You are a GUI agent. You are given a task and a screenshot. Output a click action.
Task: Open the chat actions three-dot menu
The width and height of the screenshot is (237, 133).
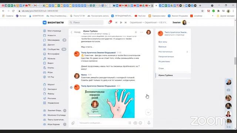pos(141,32)
